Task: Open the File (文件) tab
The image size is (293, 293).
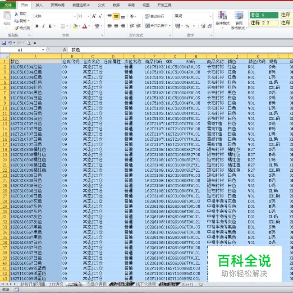Action: coord(8,5)
